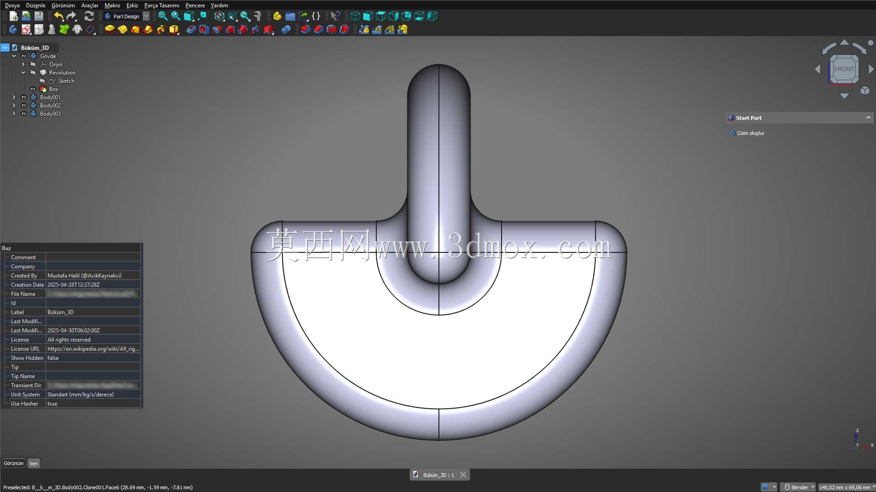876x492 pixels.
Task: Open the Python macros braces icon
Action: (x=316, y=16)
